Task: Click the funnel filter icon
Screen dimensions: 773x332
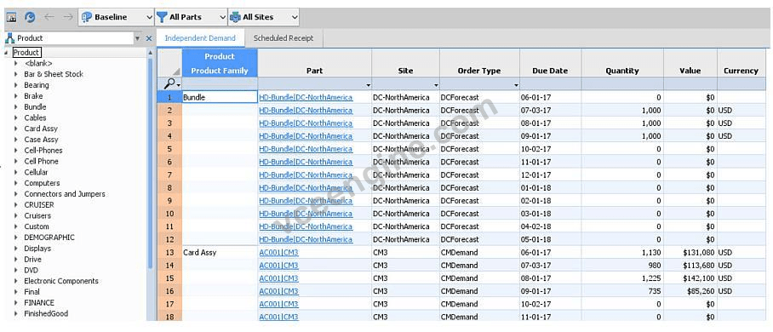Action: [162, 17]
